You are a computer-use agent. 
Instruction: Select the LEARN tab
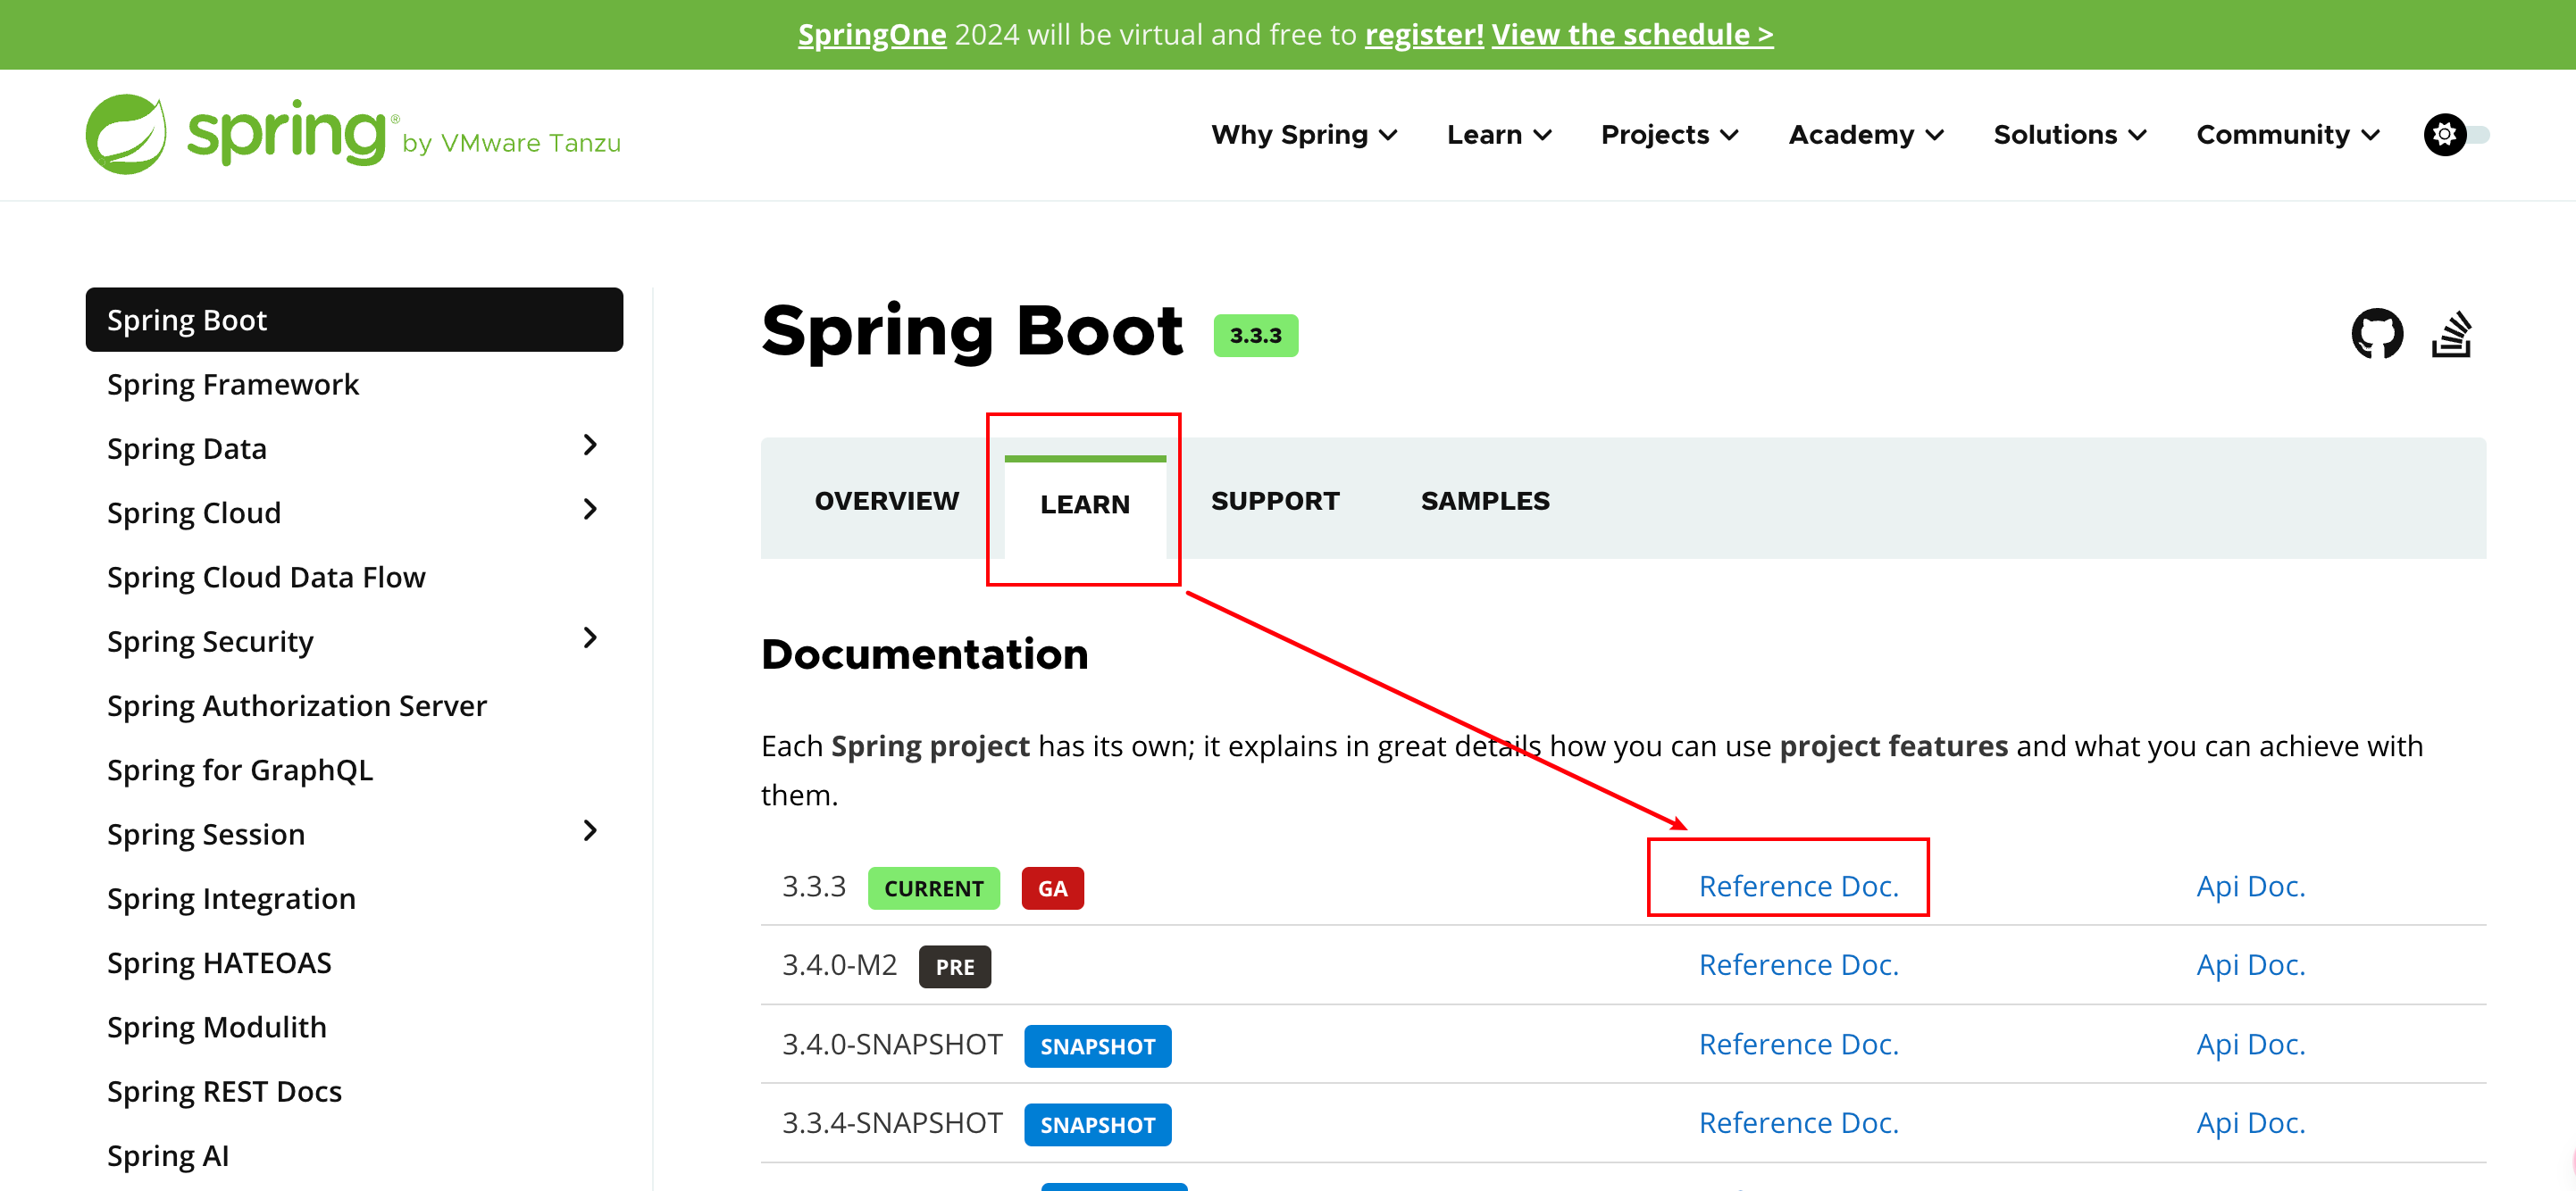tap(1085, 504)
